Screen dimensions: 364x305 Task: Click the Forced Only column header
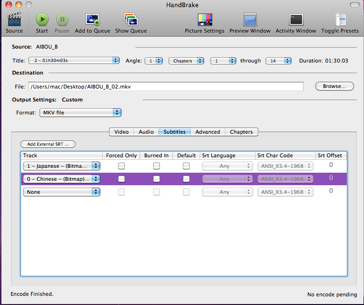click(x=121, y=155)
